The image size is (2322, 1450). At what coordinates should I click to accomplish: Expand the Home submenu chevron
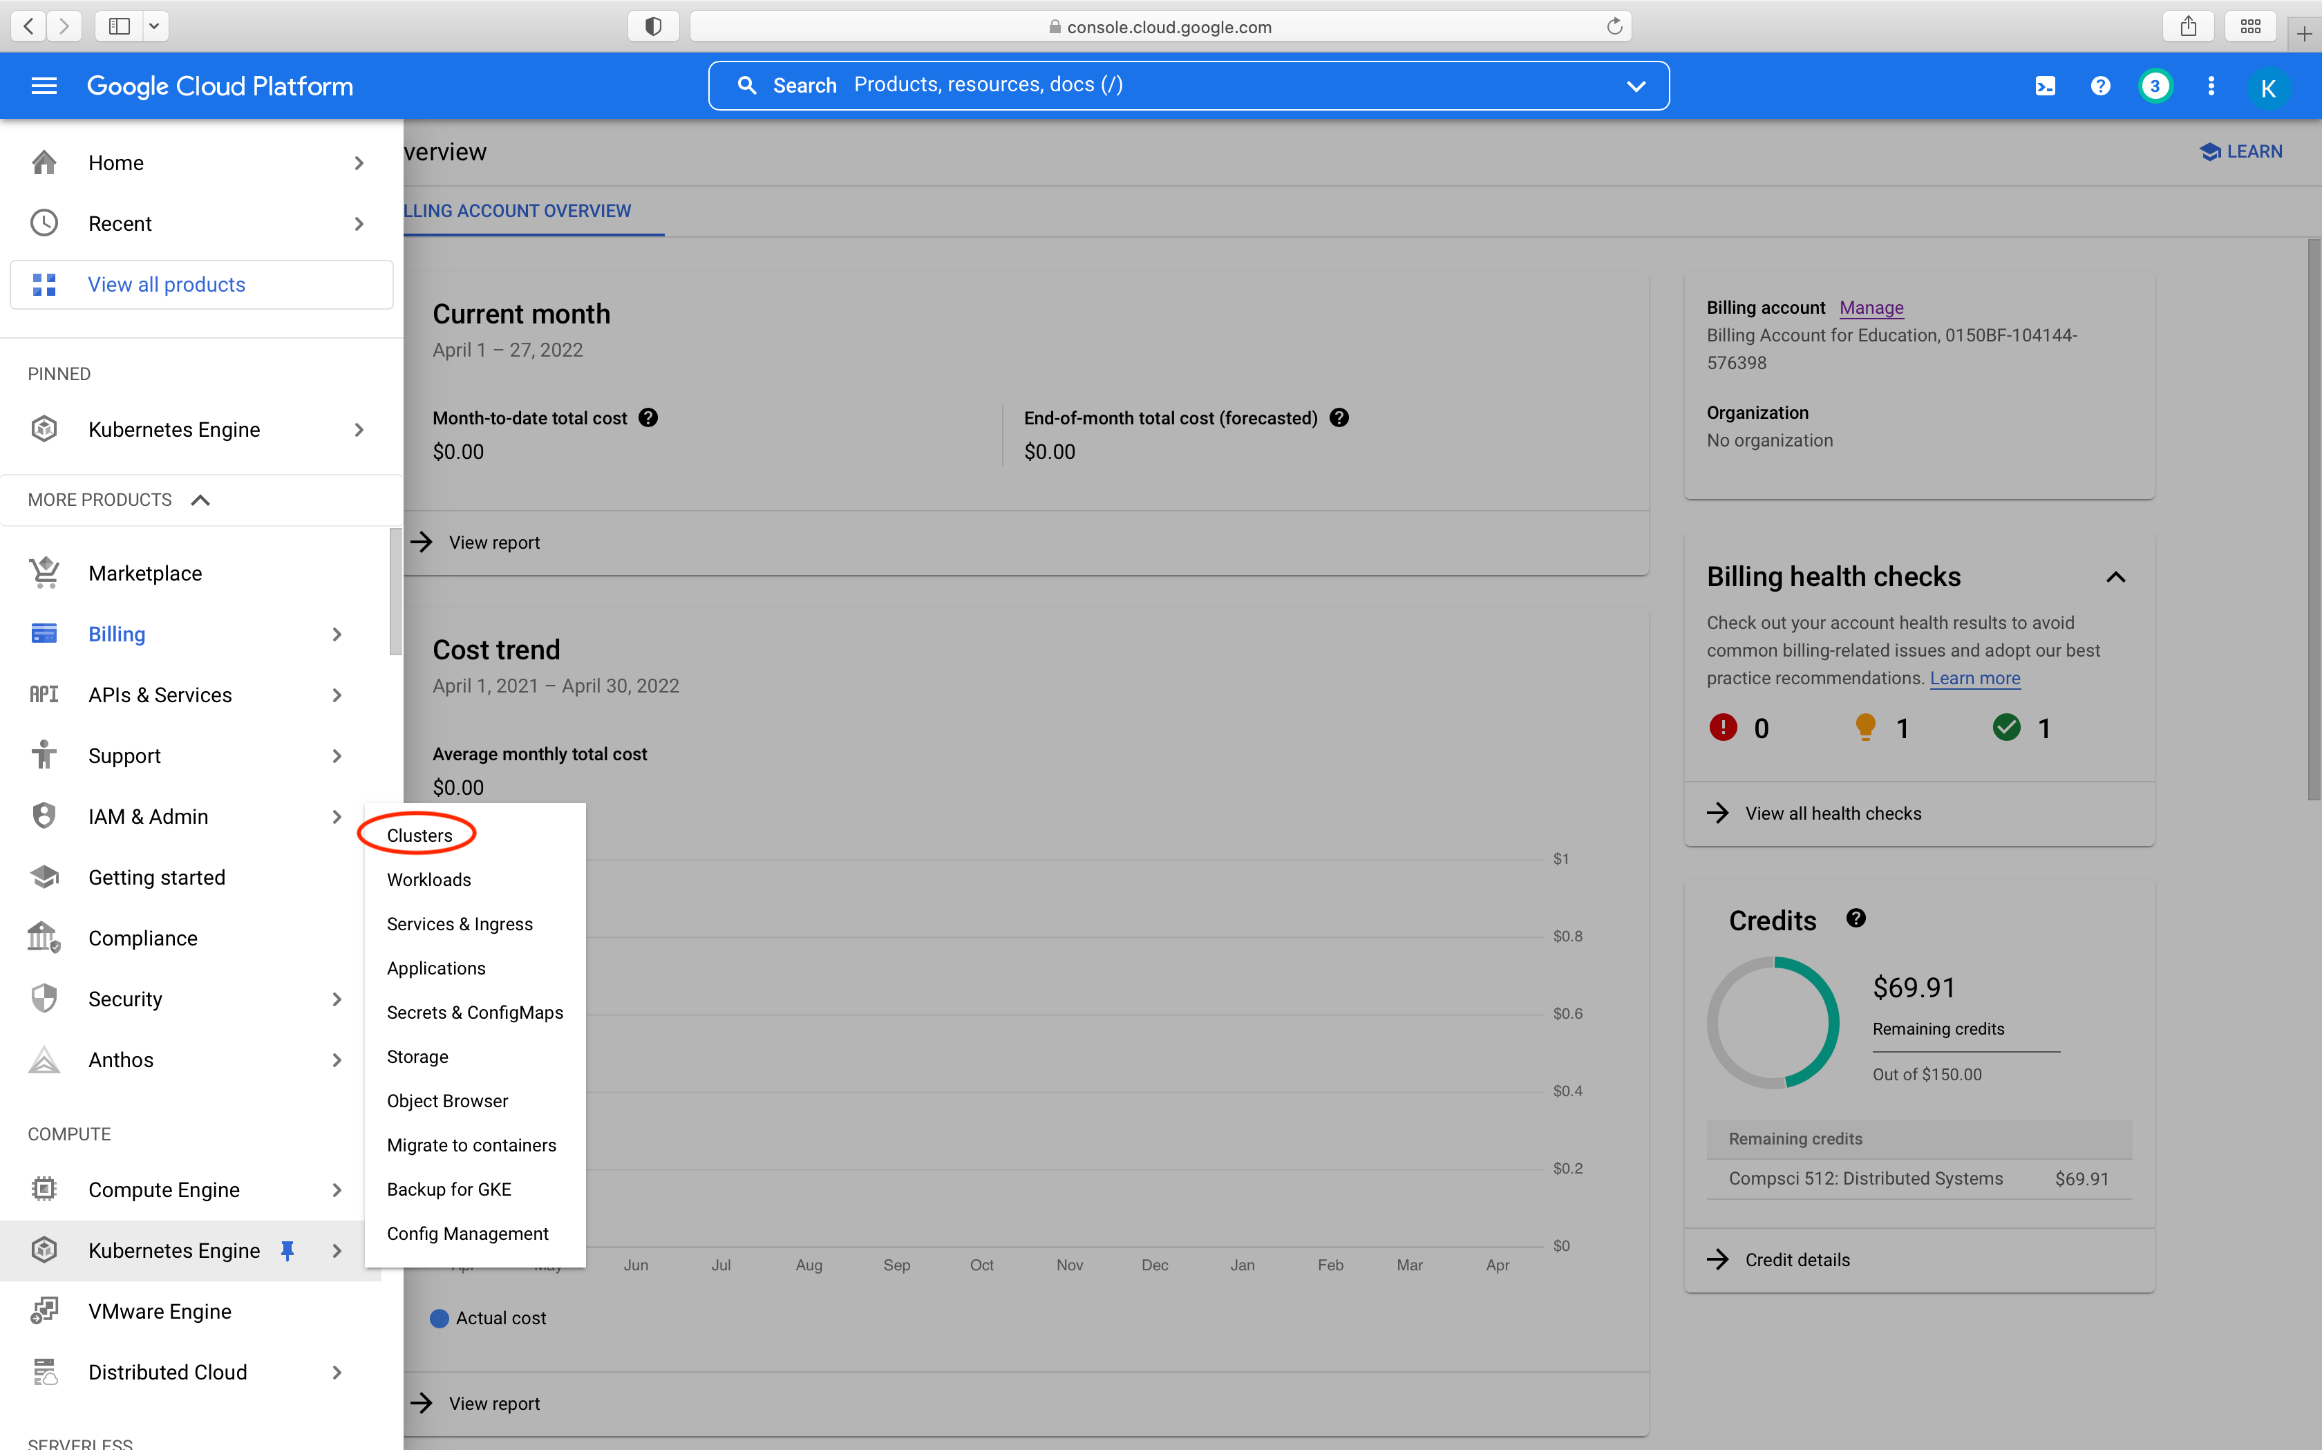359,163
